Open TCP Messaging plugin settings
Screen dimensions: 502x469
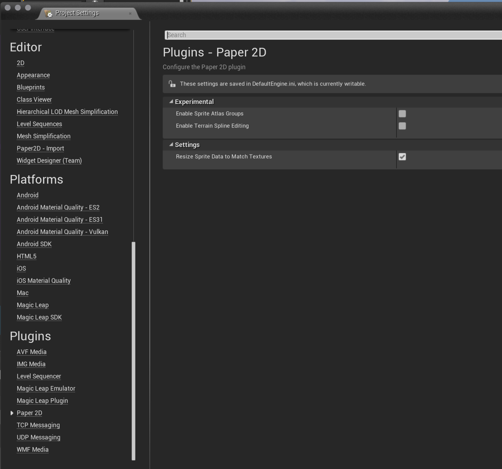tap(38, 425)
